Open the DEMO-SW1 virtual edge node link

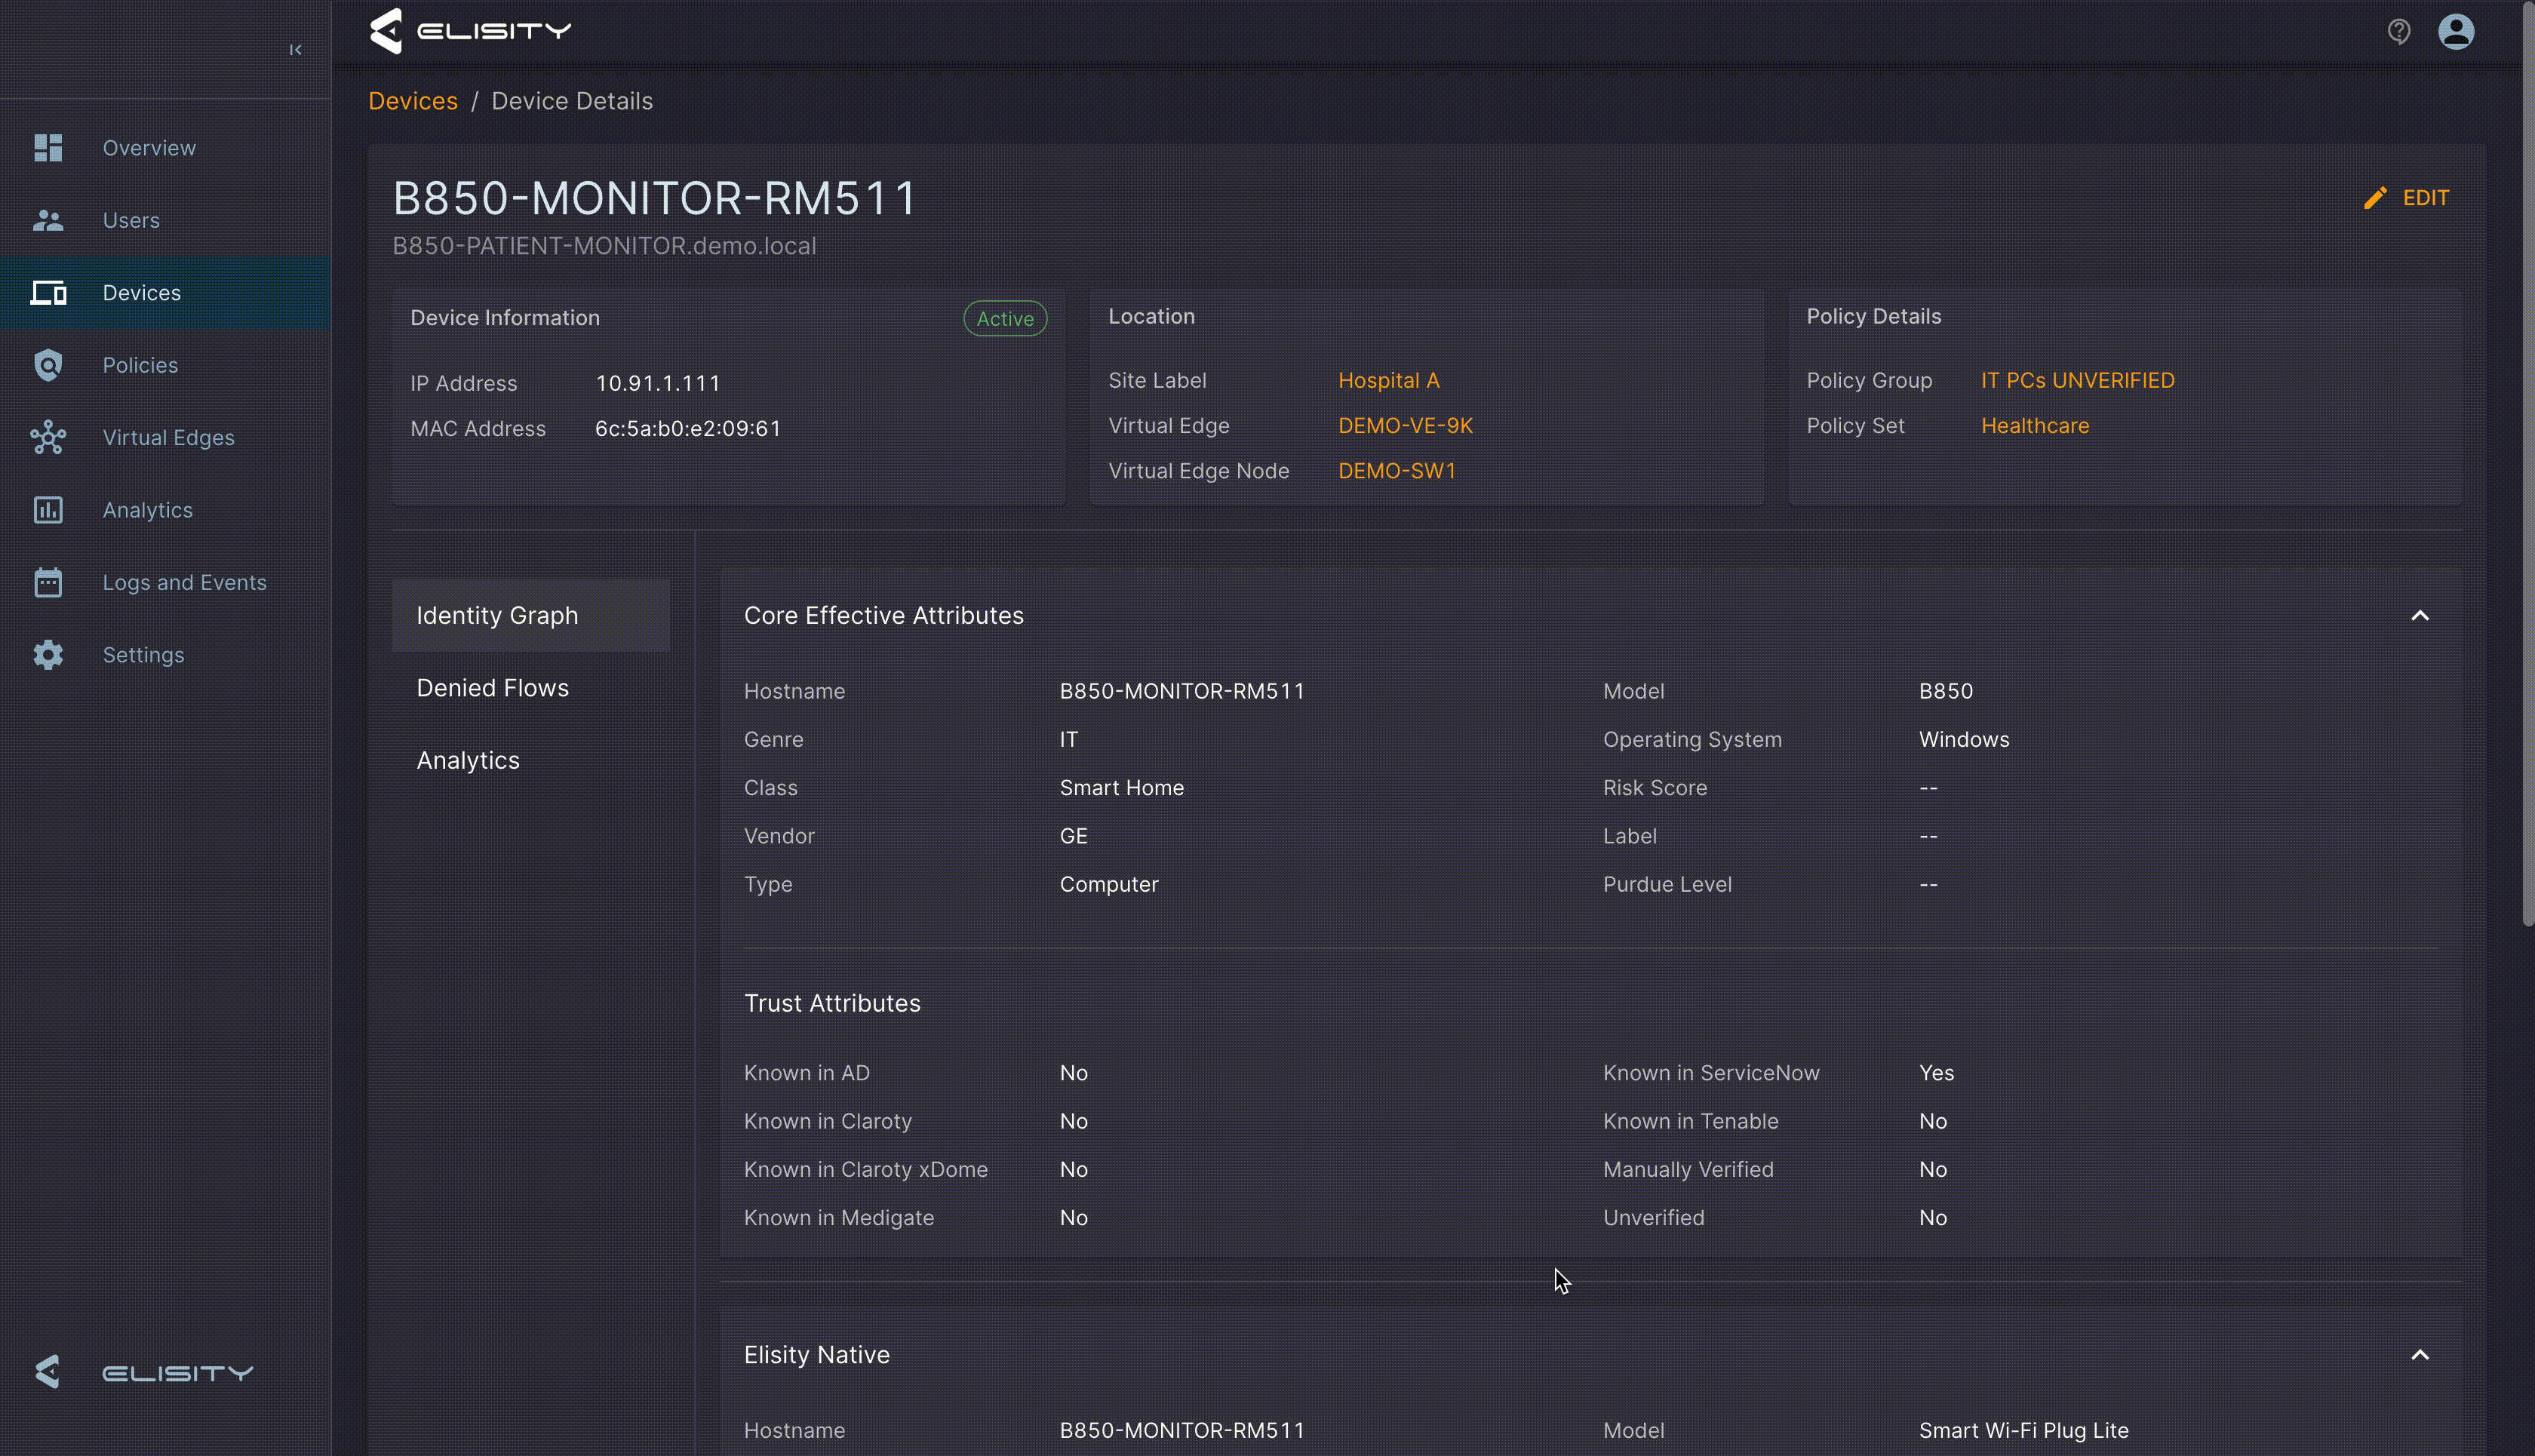1397,471
